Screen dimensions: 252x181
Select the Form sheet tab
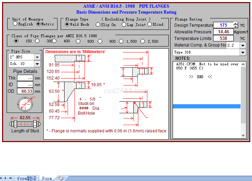point(47,178)
